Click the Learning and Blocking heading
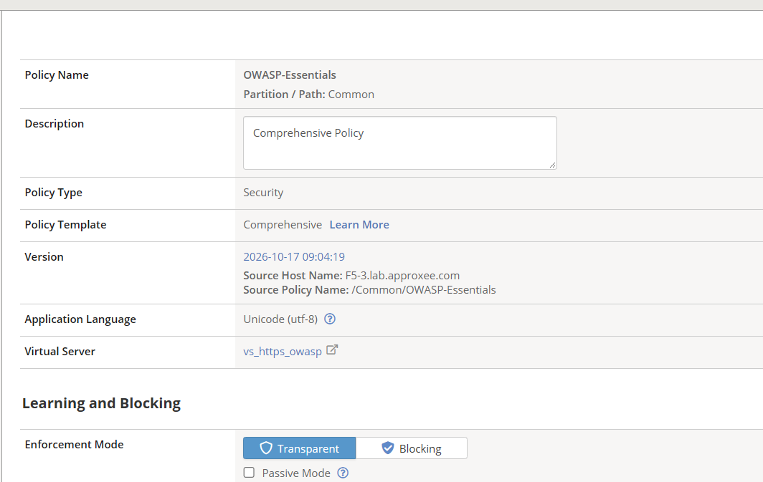 [x=101, y=403]
